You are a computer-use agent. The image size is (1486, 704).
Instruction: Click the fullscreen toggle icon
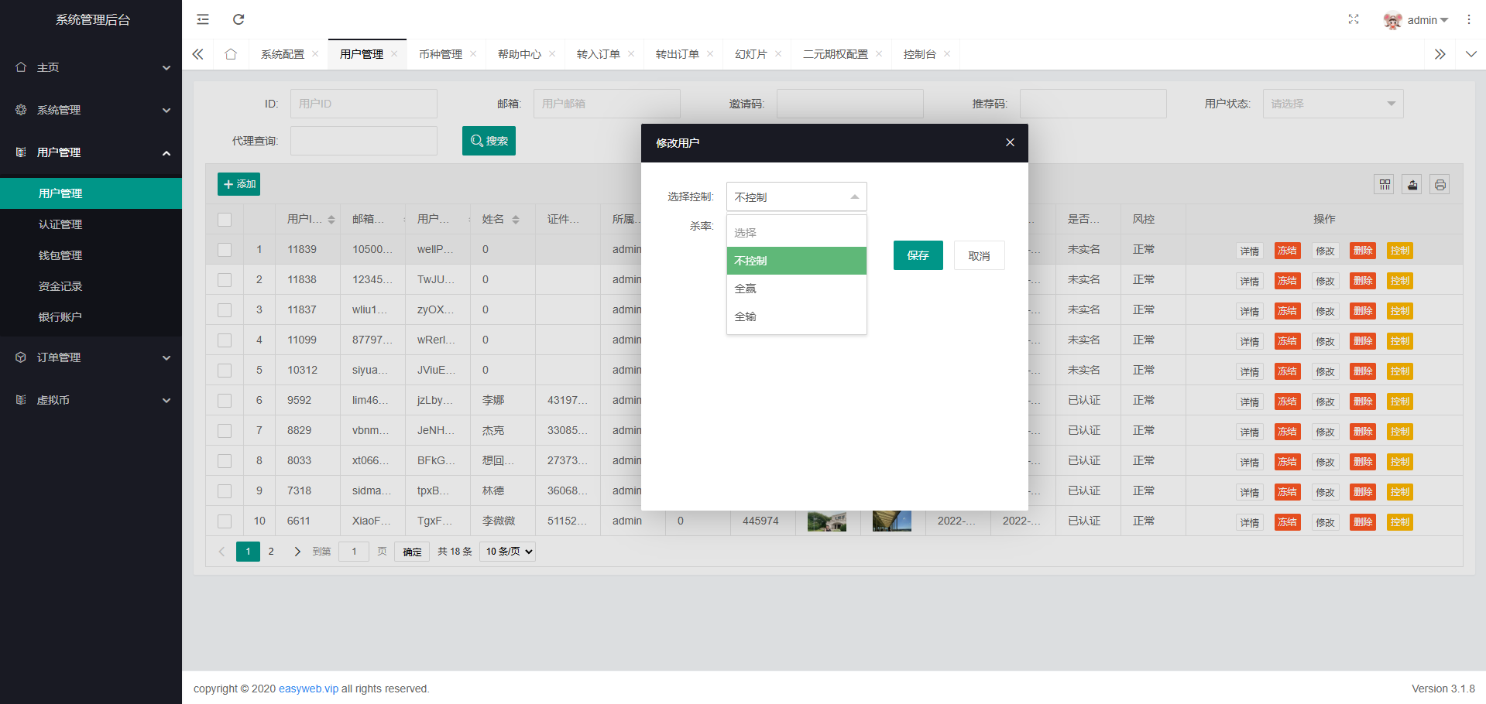[x=1353, y=19]
